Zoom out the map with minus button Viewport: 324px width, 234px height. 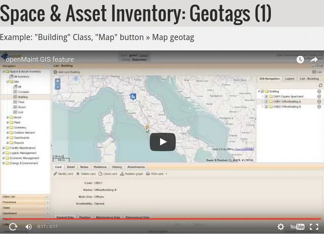[x=58, y=87]
